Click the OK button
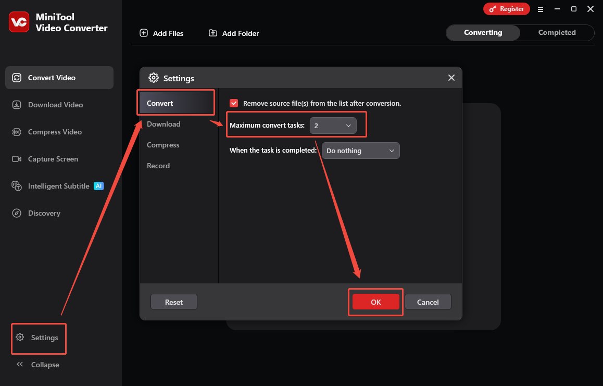 coord(375,302)
